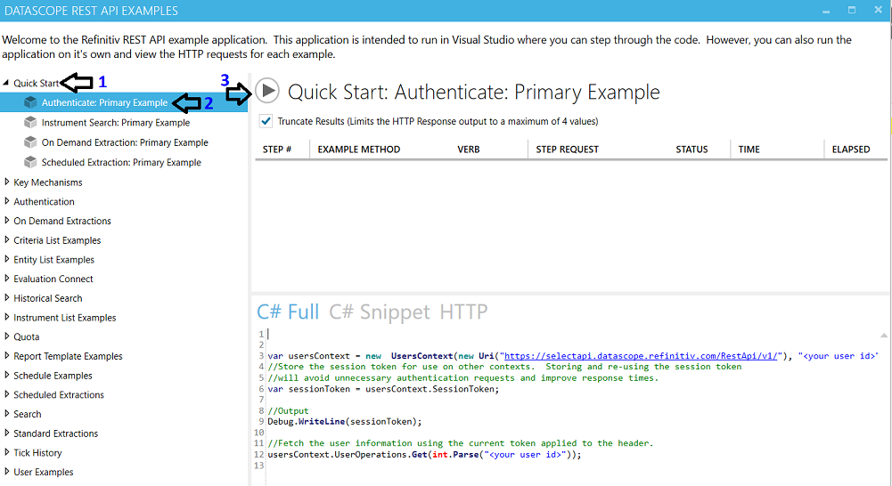Click the 'Debug.WriteLine(sessionToken);' code line

345,422
